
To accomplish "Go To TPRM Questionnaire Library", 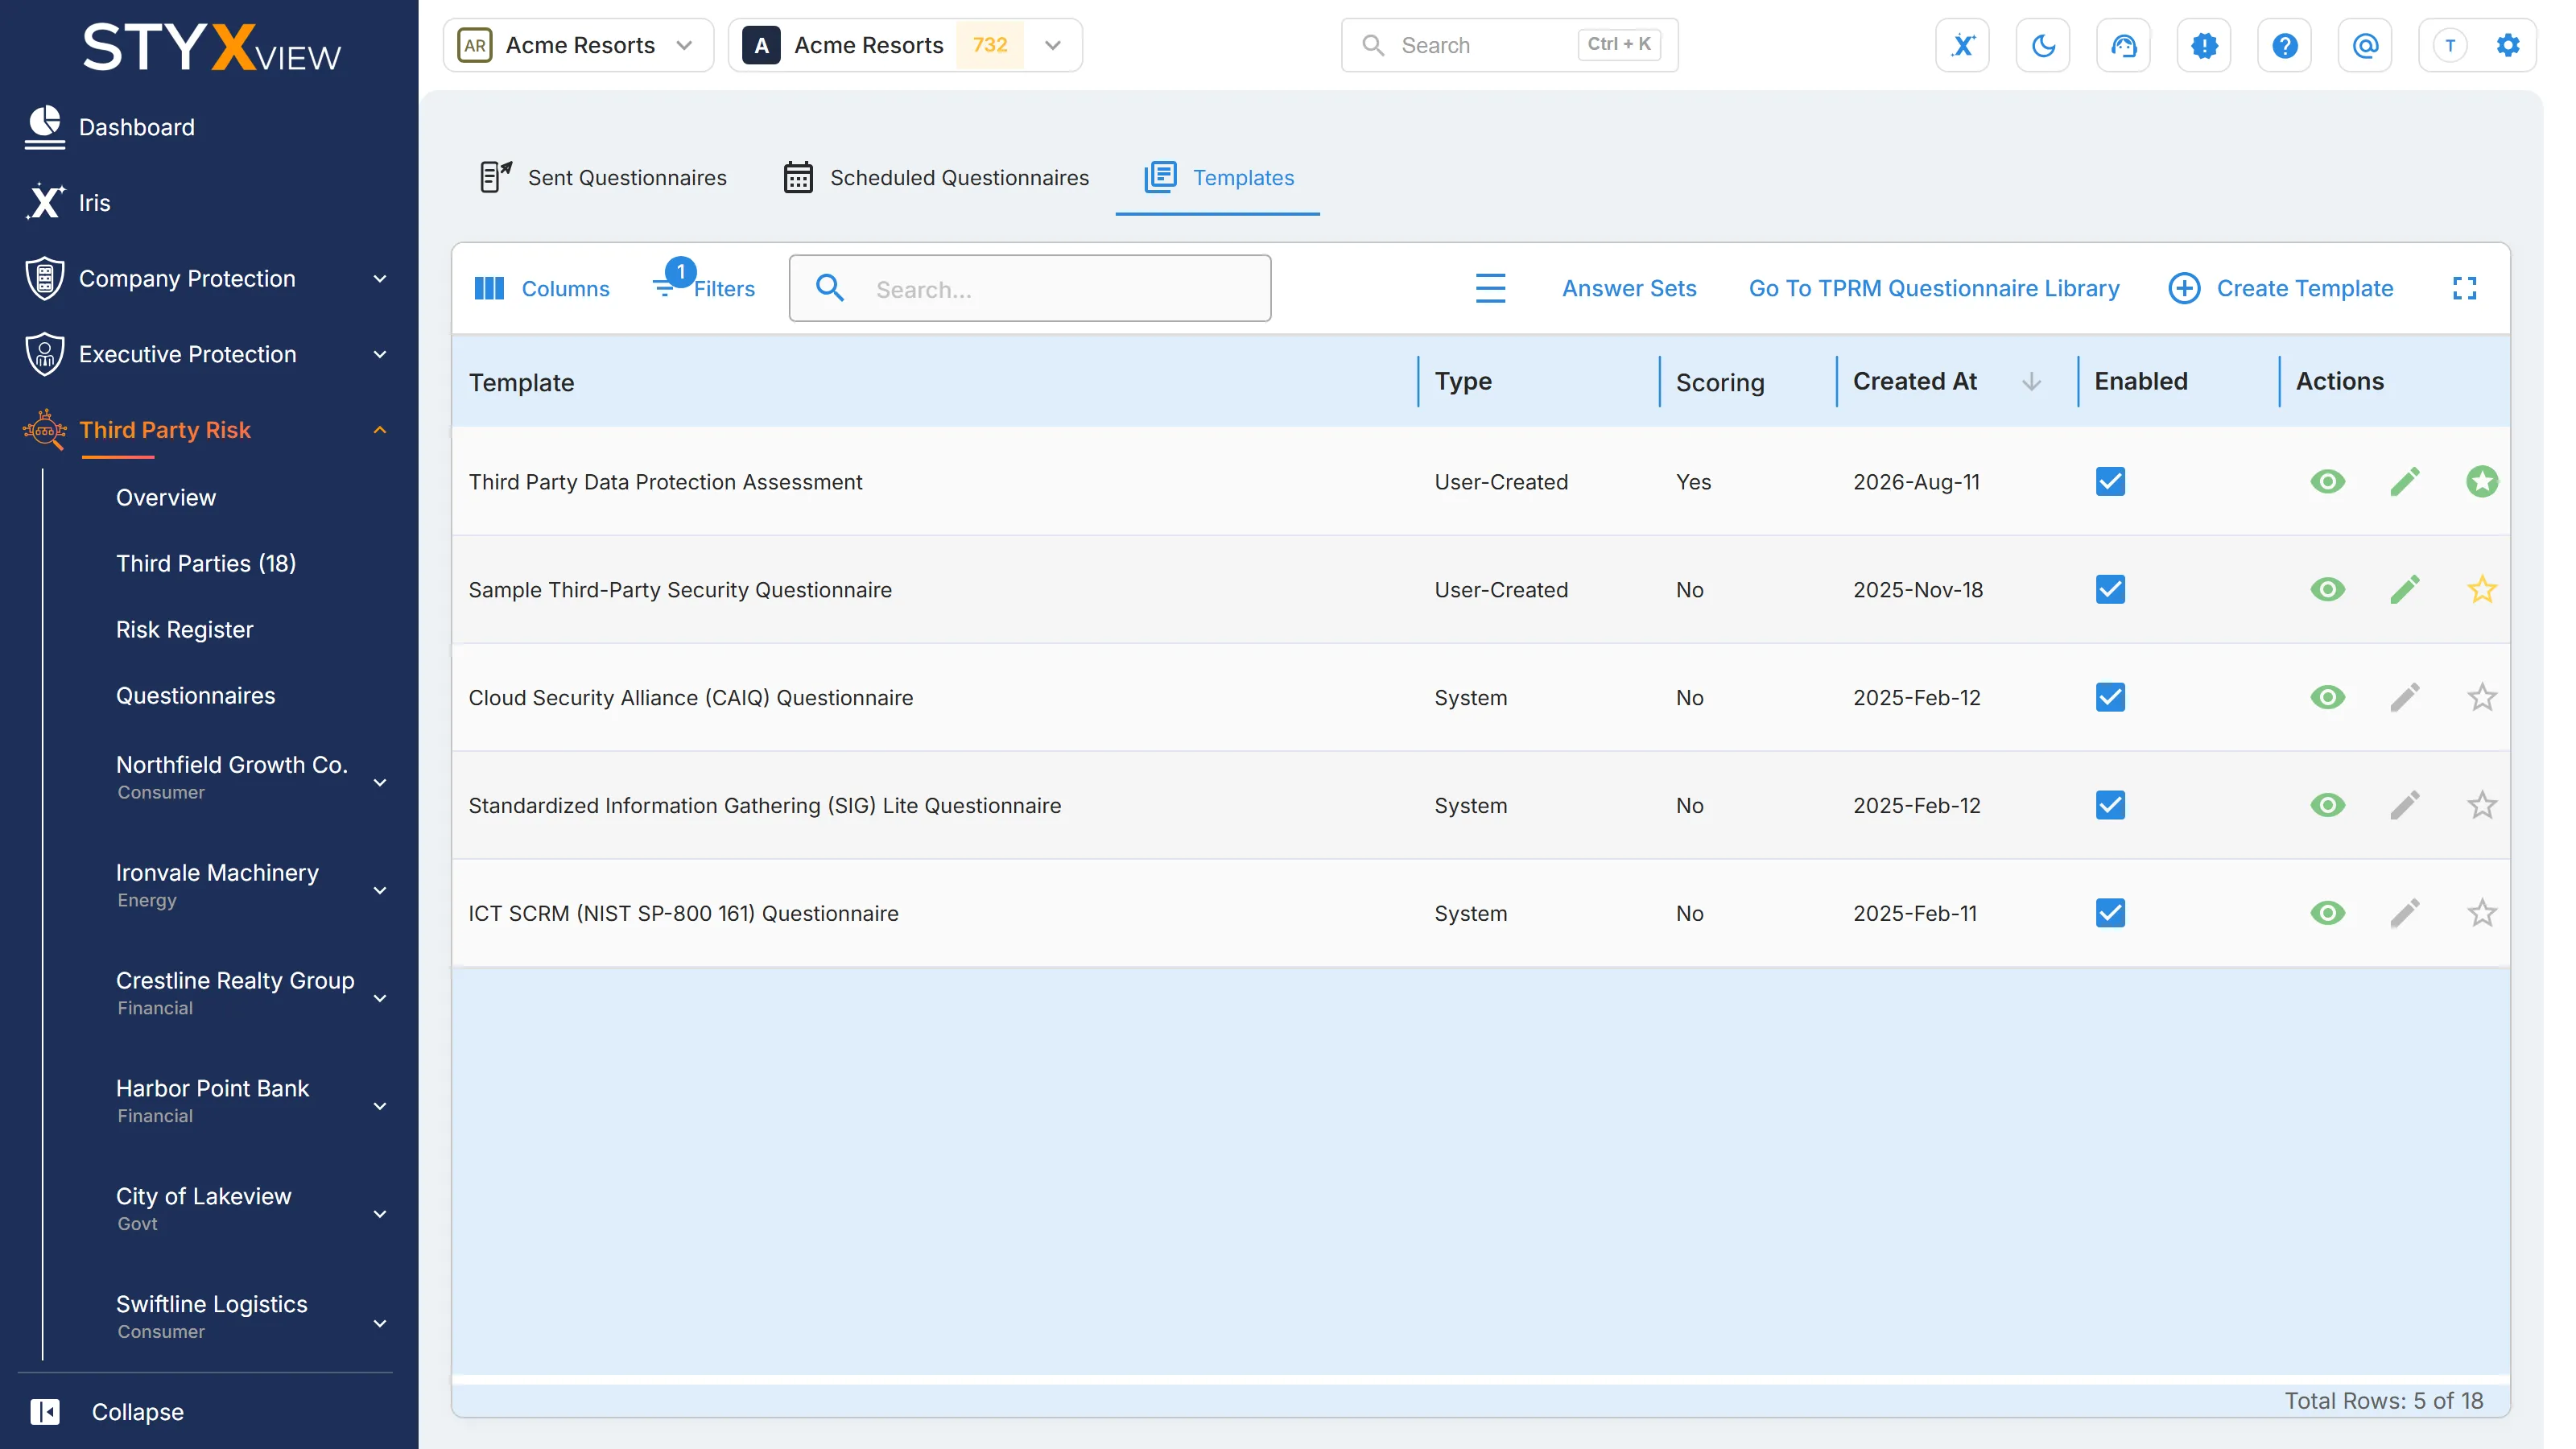I will point(1934,289).
